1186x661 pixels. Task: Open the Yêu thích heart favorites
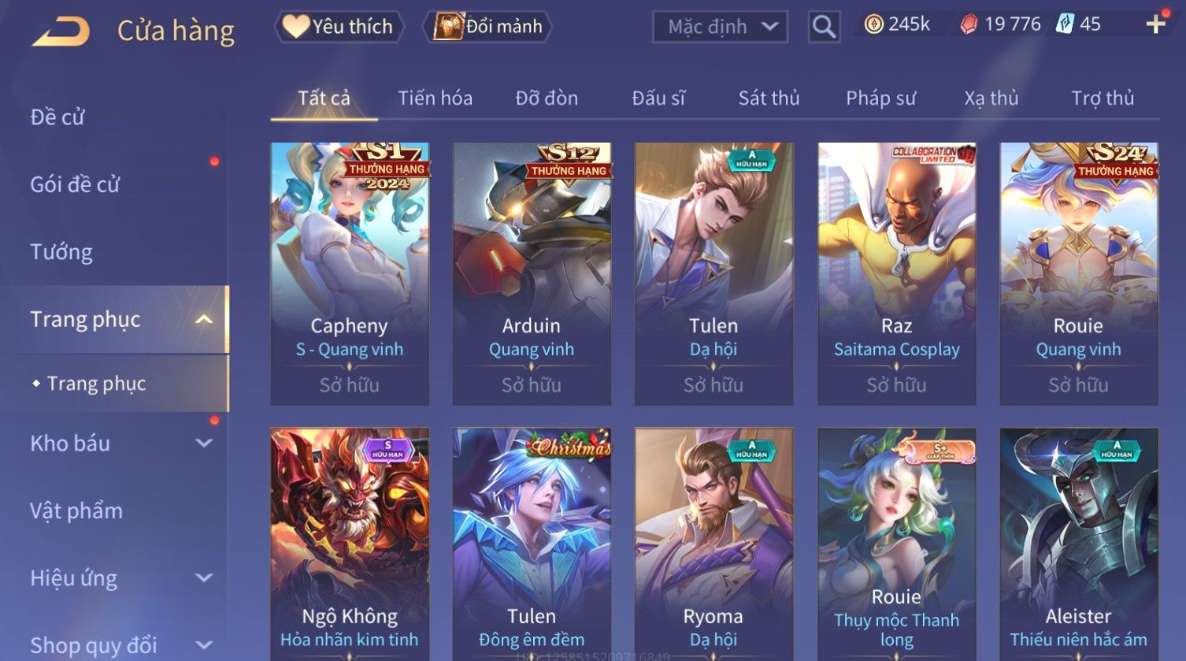coord(339,27)
